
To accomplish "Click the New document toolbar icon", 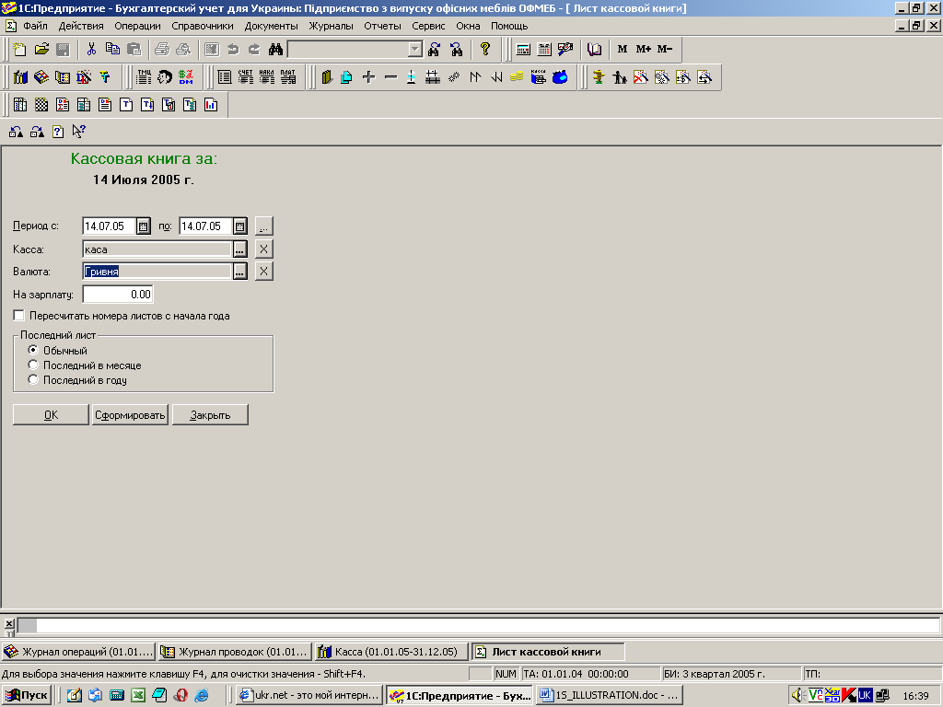I will [x=20, y=50].
